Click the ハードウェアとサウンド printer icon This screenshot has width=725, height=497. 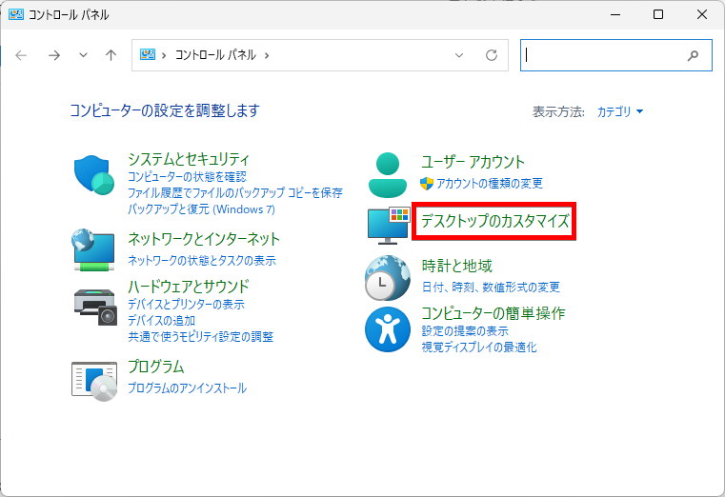tap(95, 308)
